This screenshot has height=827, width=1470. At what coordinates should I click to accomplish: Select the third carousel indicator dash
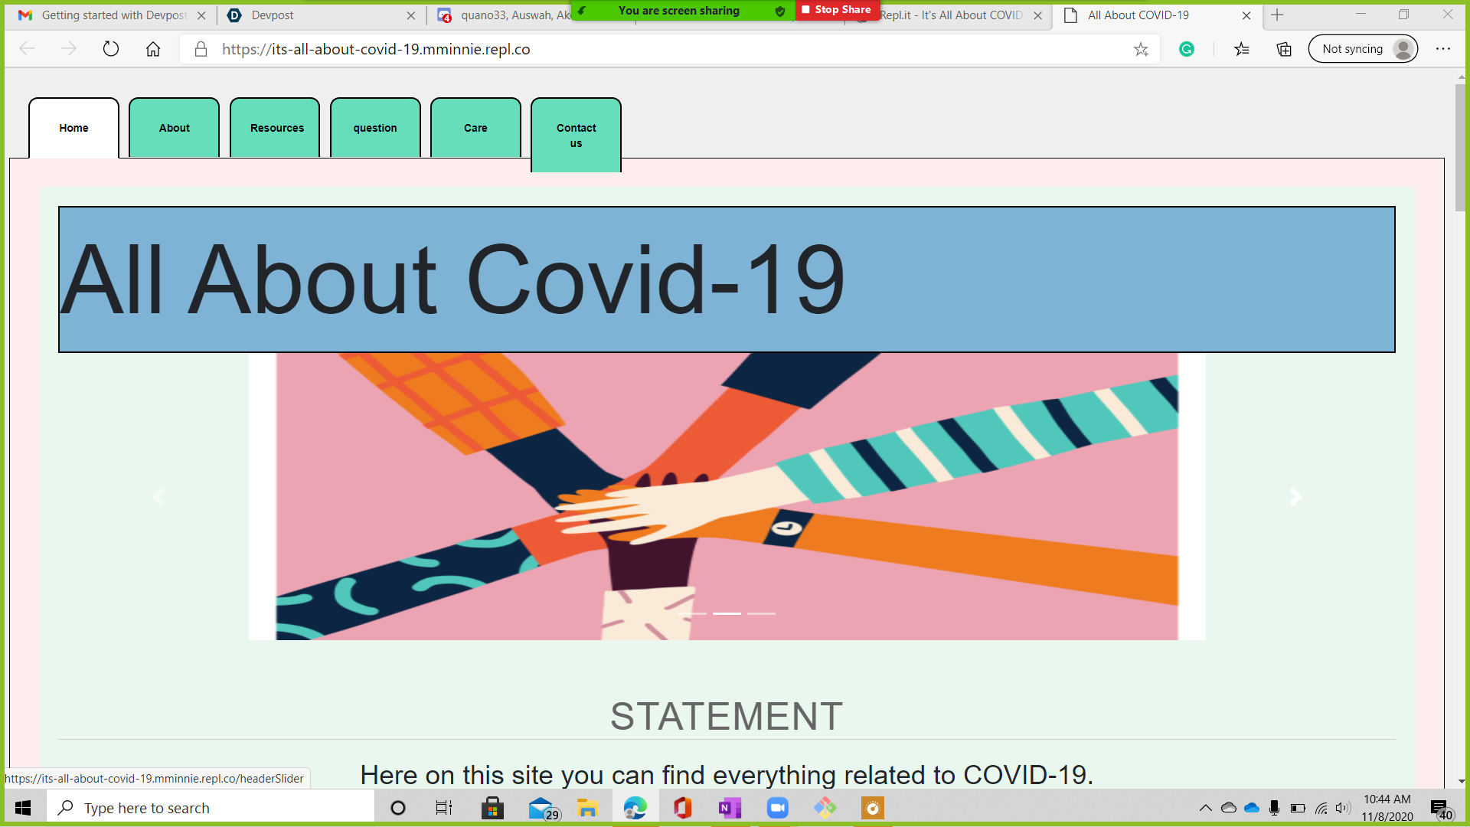pyautogui.click(x=761, y=613)
